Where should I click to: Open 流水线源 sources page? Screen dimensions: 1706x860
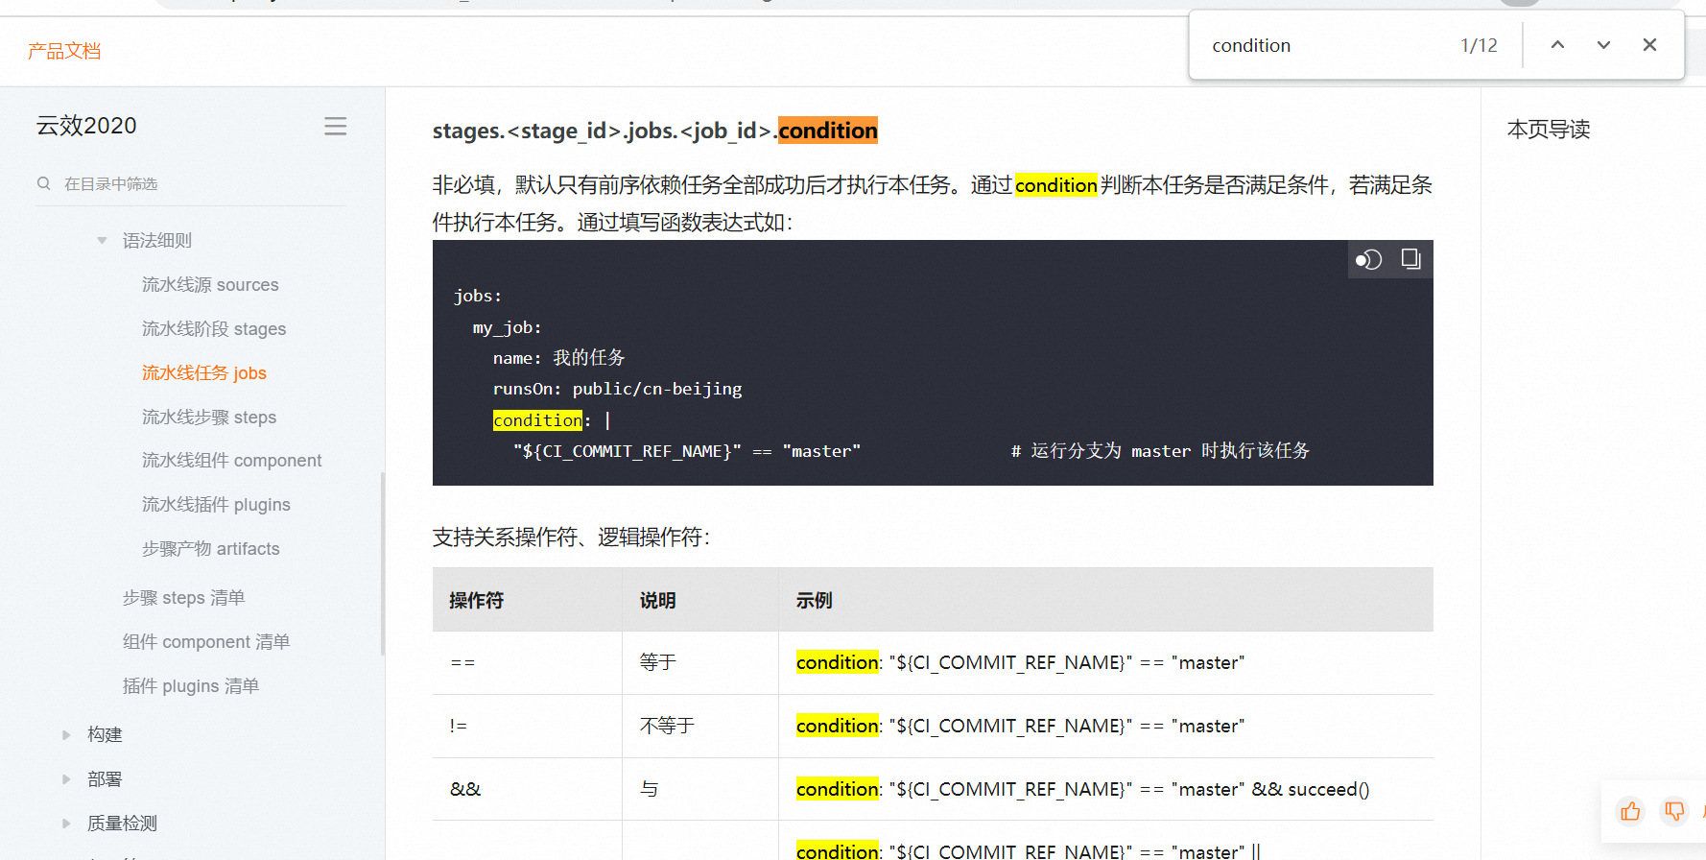[210, 285]
